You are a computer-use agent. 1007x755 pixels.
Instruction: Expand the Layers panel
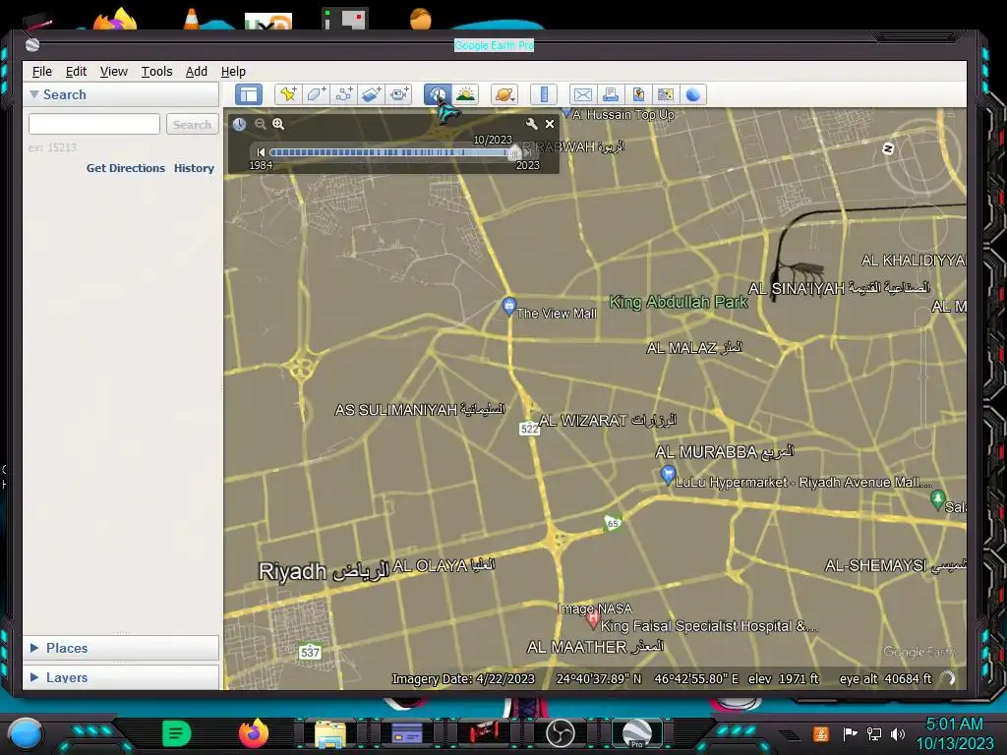point(34,677)
